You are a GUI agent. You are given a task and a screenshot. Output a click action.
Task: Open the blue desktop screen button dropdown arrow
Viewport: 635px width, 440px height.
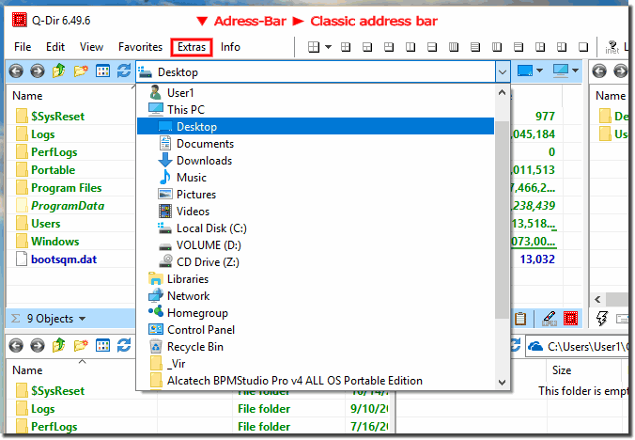539,71
